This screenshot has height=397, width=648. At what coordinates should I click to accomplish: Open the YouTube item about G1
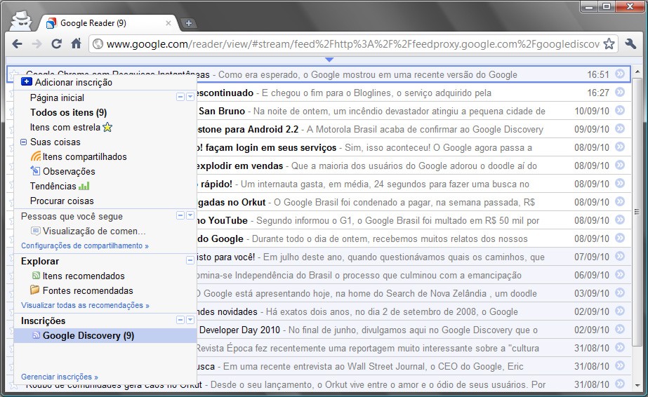[x=414, y=220]
